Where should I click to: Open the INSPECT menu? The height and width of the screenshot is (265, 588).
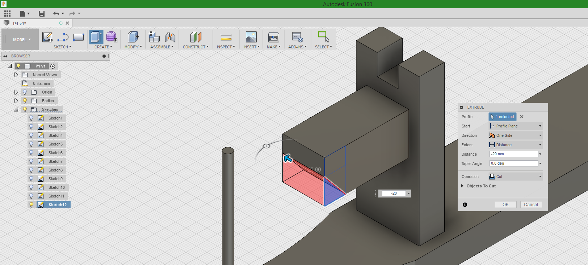tap(226, 47)
